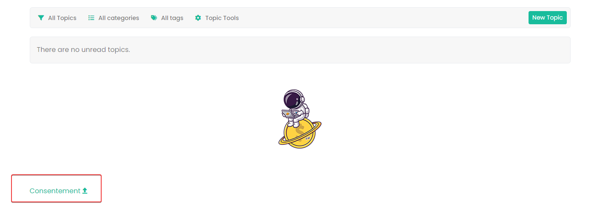Click the empty area of the topic toolbar

pos(383,18)
